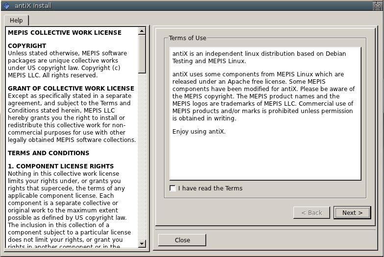Click the Close button below the panel
Screen dimensions: 384x257
[x=182, y=240]
